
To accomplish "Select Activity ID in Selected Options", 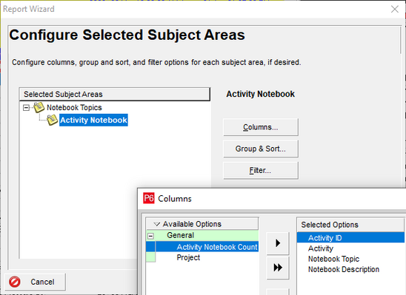I will (x=350, y=237).
